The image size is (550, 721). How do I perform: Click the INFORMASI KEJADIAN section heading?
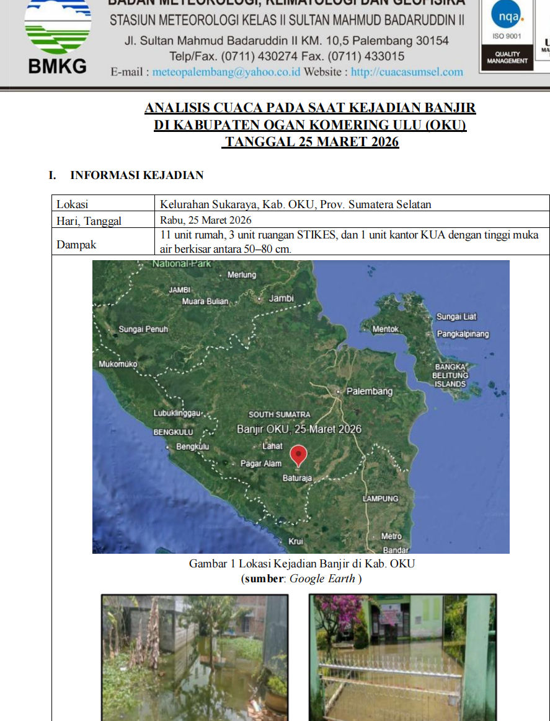136,175
